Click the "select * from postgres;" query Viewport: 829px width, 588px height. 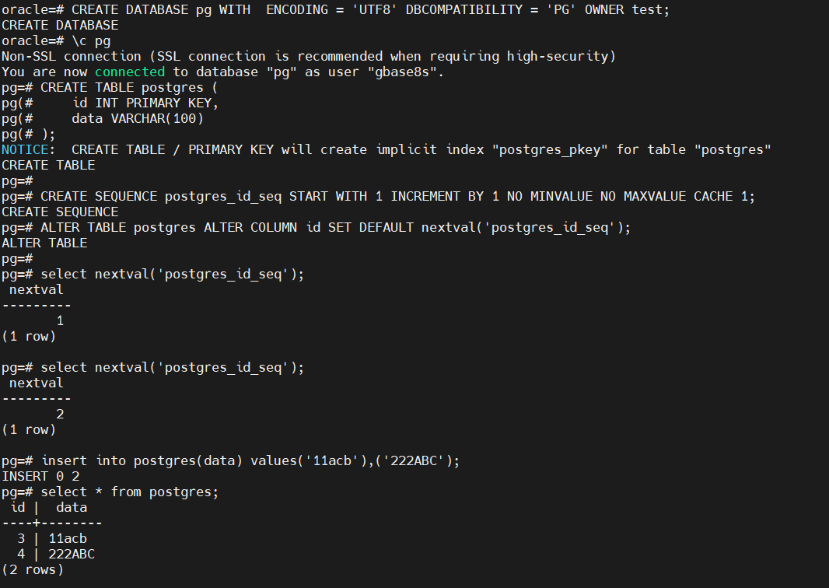point(130,492)
